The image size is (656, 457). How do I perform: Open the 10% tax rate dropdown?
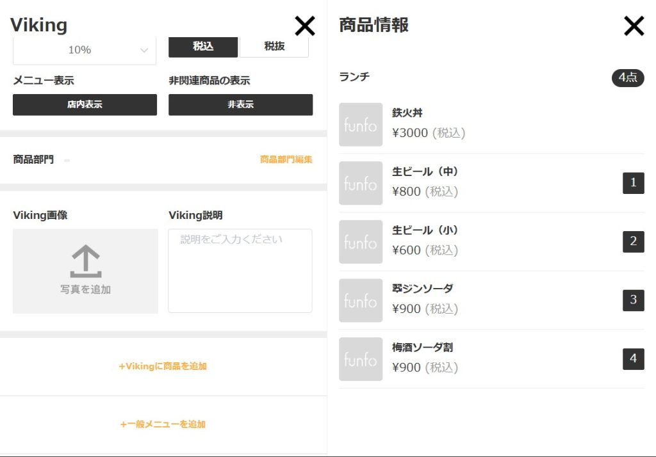point(84,50)
